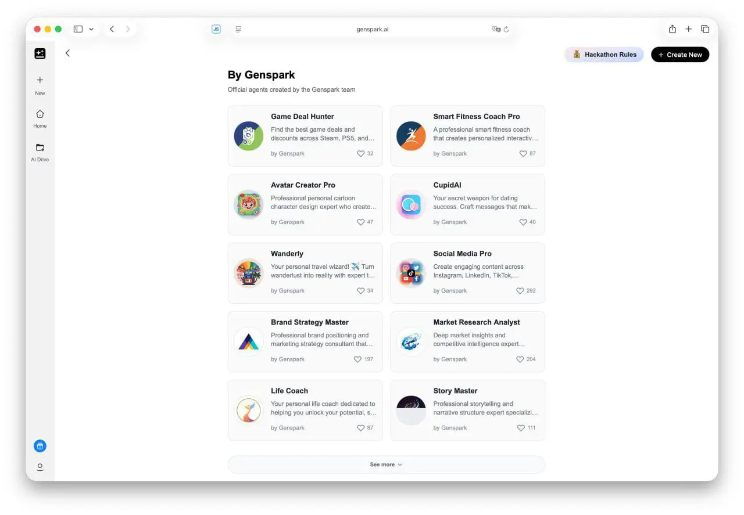Click the Game Deal Hunter agent icon
The height and width of the screenshot is (515, 744).
pyautogui.click(x=249, y=136)
